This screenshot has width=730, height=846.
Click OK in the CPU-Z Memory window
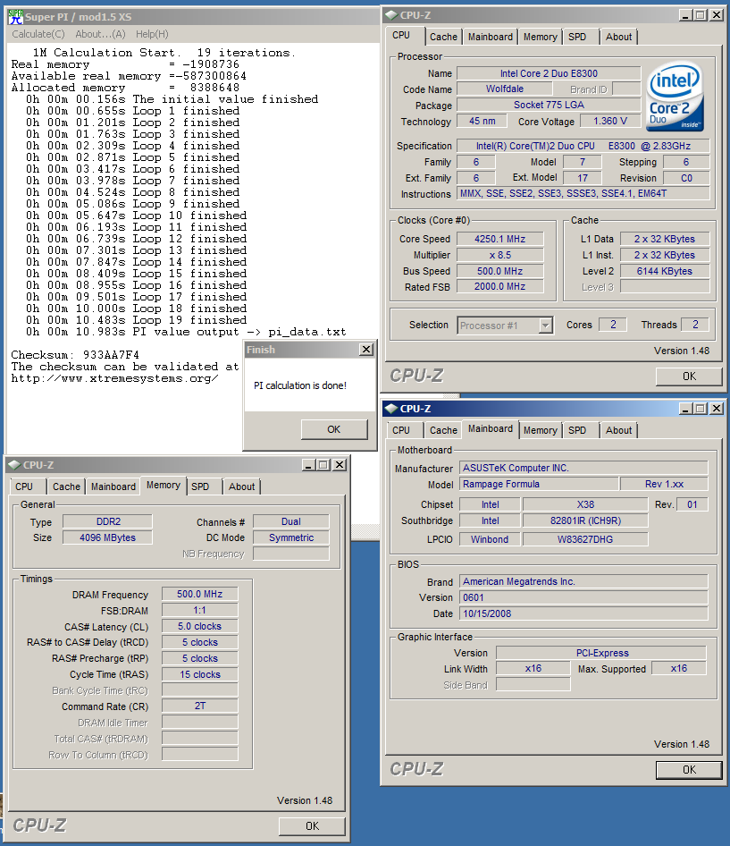click(x=312, y=826)
